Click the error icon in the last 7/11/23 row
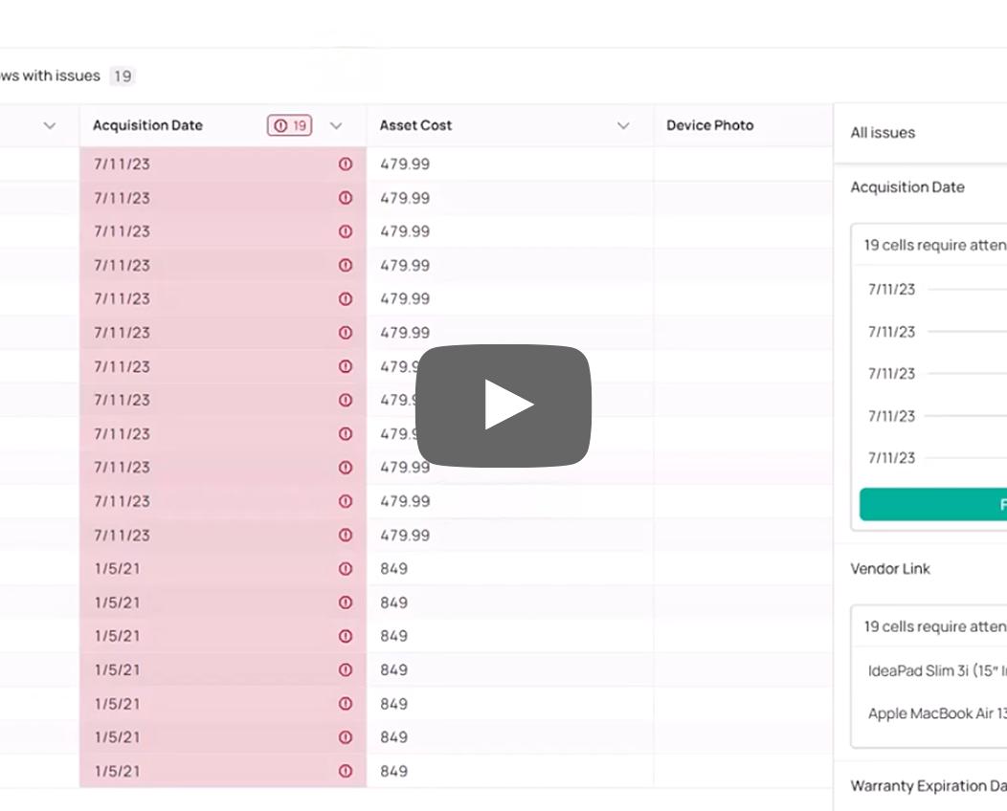The width and height of the screenshot is (1007, 811). (346, 536)
